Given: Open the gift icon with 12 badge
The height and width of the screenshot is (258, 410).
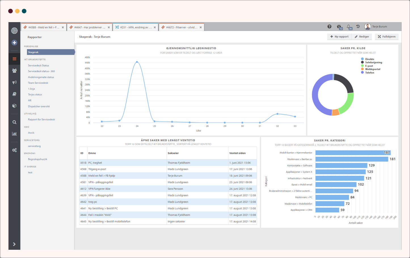Looking at the screenshot, I should [x=339, y=27].
